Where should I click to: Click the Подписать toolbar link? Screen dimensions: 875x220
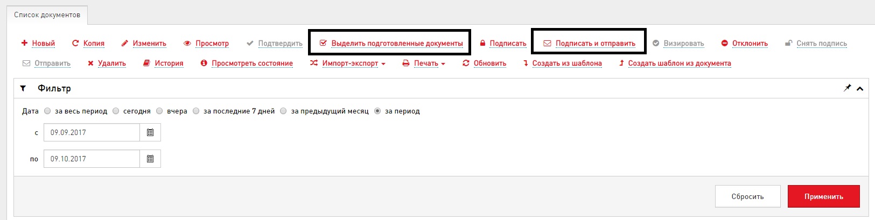[508, 43]
